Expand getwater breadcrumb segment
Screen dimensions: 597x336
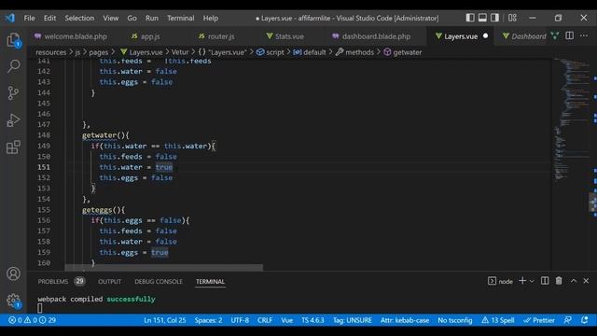pos(402,52)
